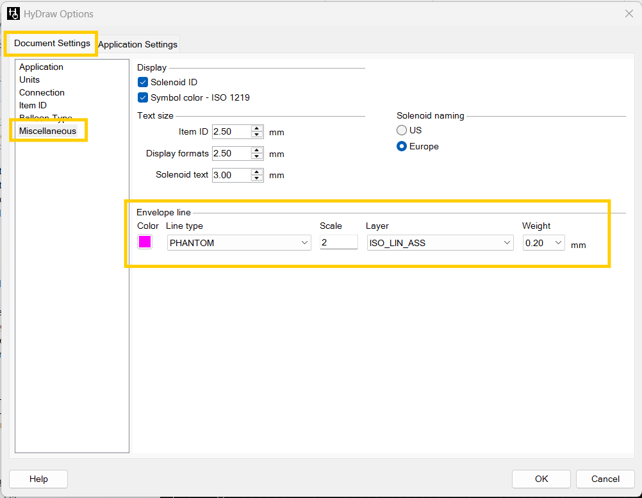Decrease Solenoid text size with down arrow
The width and height of the screenshot is (642, 498).
(x=257, y=178)
